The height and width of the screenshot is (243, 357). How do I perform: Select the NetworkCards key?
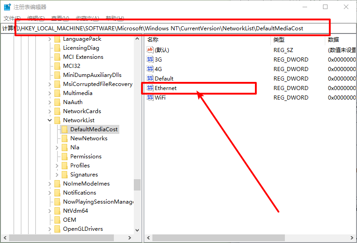pyautogui.click(x=82, y=111)
